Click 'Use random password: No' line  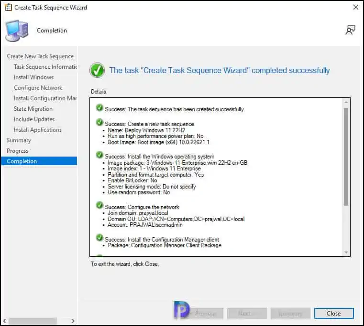pyautogui.click(x=139, y=192)
